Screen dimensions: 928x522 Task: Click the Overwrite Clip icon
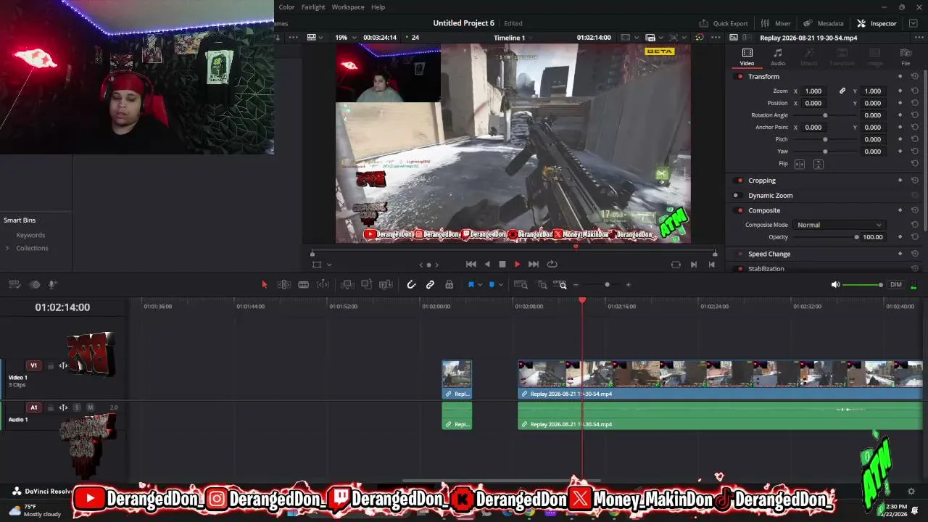366,285
